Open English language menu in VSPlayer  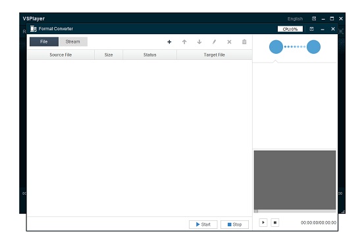[295, 18]
